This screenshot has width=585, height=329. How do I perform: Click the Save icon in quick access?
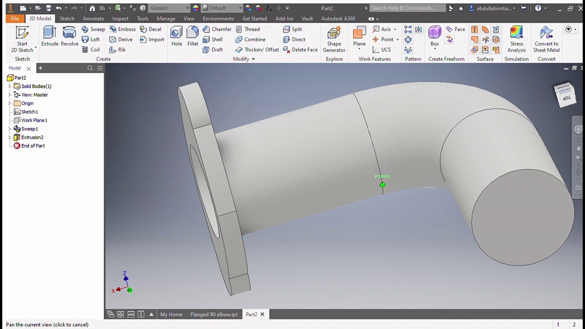pyautogui.click(x=48, y=8)
